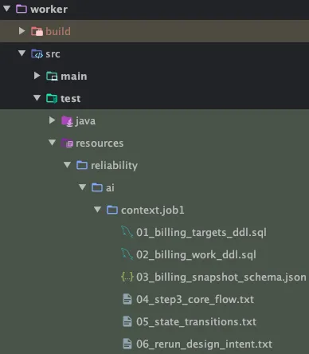
Task: Click the java test sources folder icon
Action: coord(67,121)
